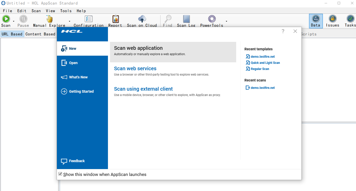
Task: Click the Pause toolbar icon
Action: 23,19
